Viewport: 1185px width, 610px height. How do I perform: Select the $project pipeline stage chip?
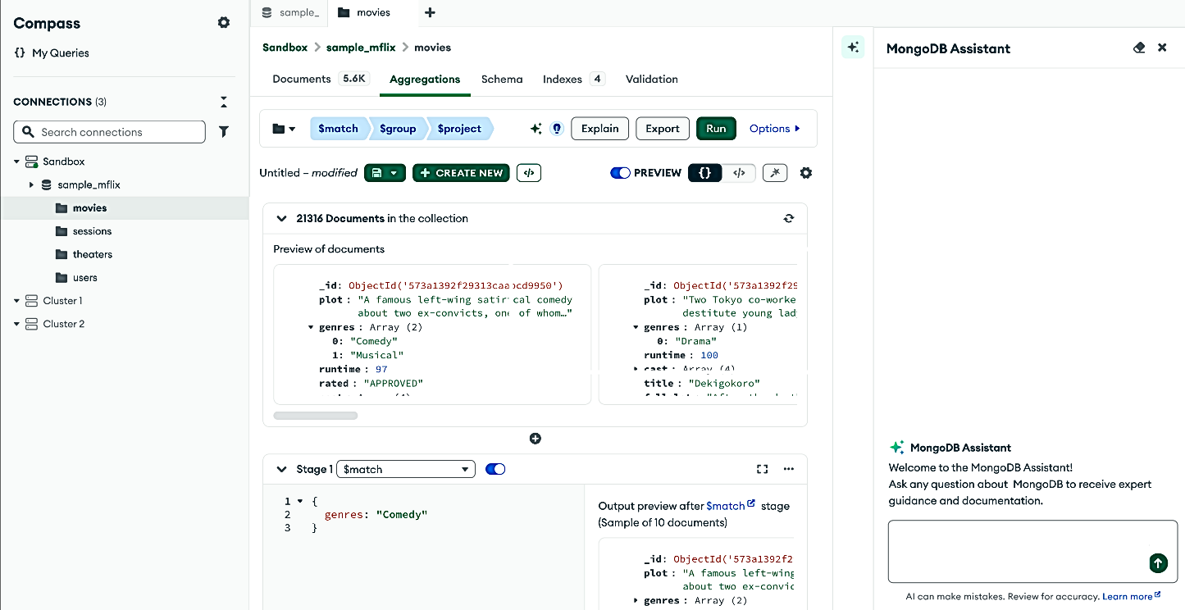(x=459, y=129)
